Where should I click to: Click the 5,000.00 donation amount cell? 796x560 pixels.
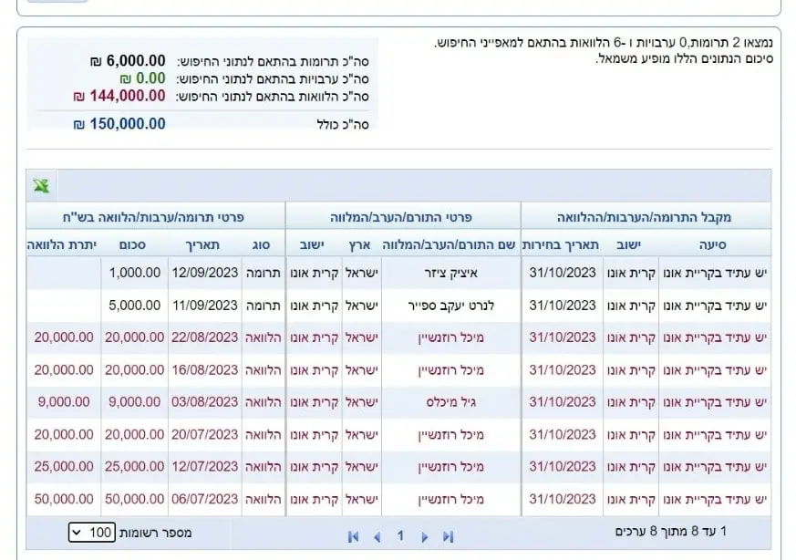pyautogui.click(x=135, y=306)
